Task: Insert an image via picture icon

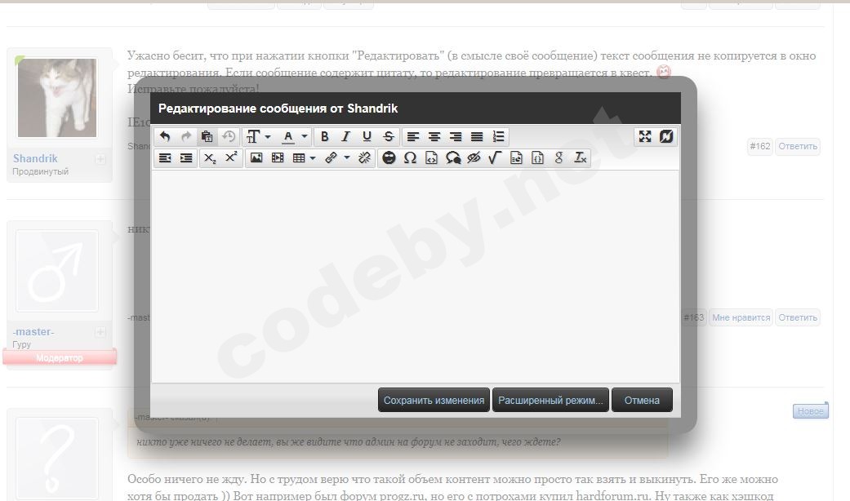Action: coord(256,157)
